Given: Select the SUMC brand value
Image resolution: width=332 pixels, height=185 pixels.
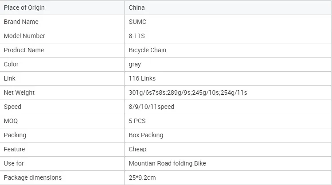Looking at the screenshot, I should pyautogui.click(x=137, y=22).
